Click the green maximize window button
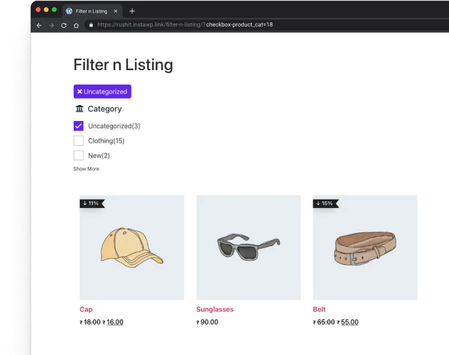The height and width of the screenshot is (355, 449). point(54,10)
